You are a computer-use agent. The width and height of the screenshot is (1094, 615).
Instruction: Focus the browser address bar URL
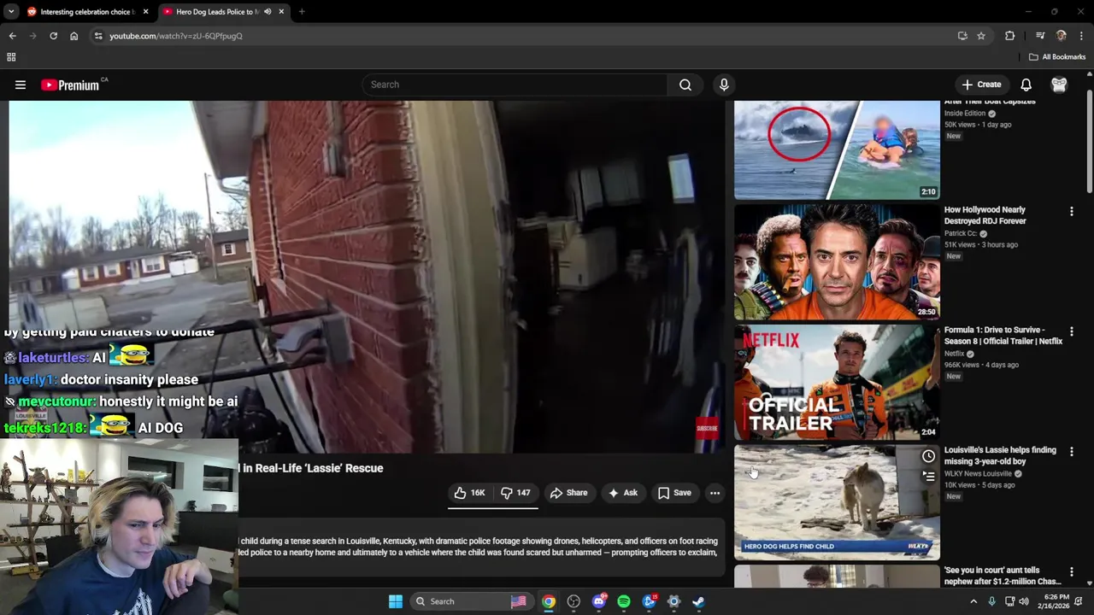(x=176, y=36)
